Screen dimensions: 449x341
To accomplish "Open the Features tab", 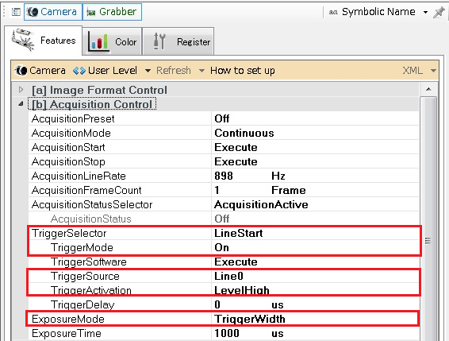I will pos(44,41).
